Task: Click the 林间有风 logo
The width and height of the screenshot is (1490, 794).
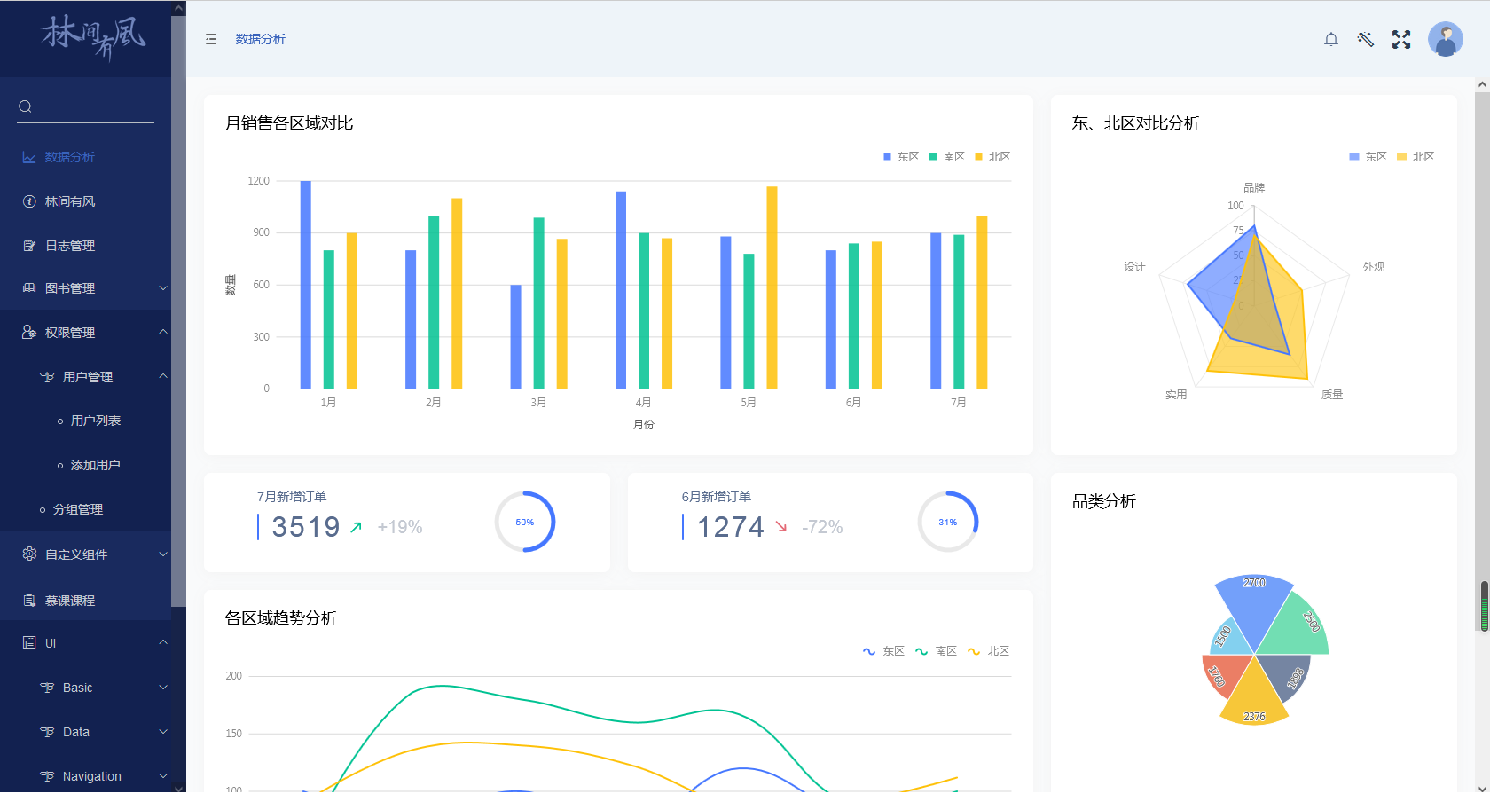Action: [93, 37]
